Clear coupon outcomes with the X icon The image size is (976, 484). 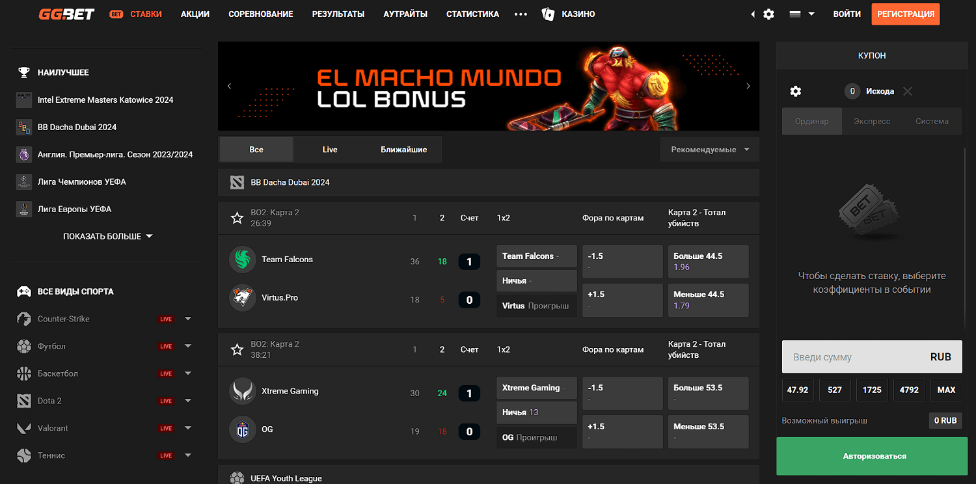[908, 91]
